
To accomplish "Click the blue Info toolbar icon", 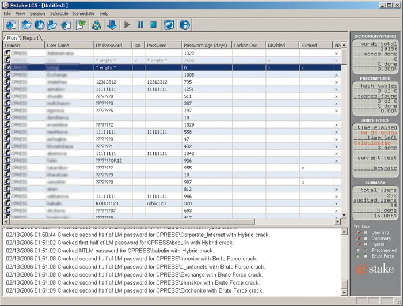I will 185,25.
